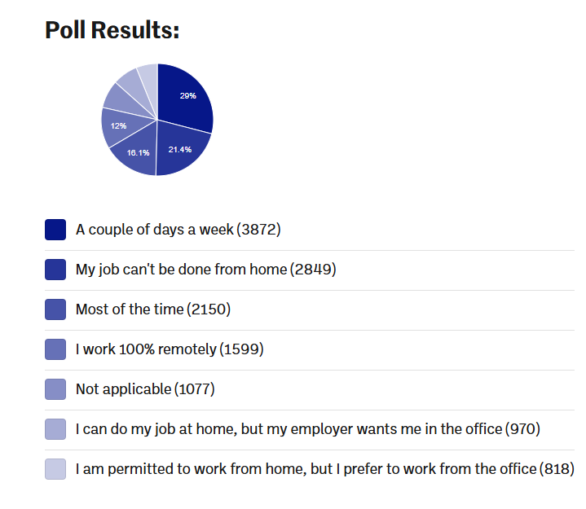Click the 21.4% pie chart slice
The height and width of the screenshot is (509, 586).
click(180, 148)
